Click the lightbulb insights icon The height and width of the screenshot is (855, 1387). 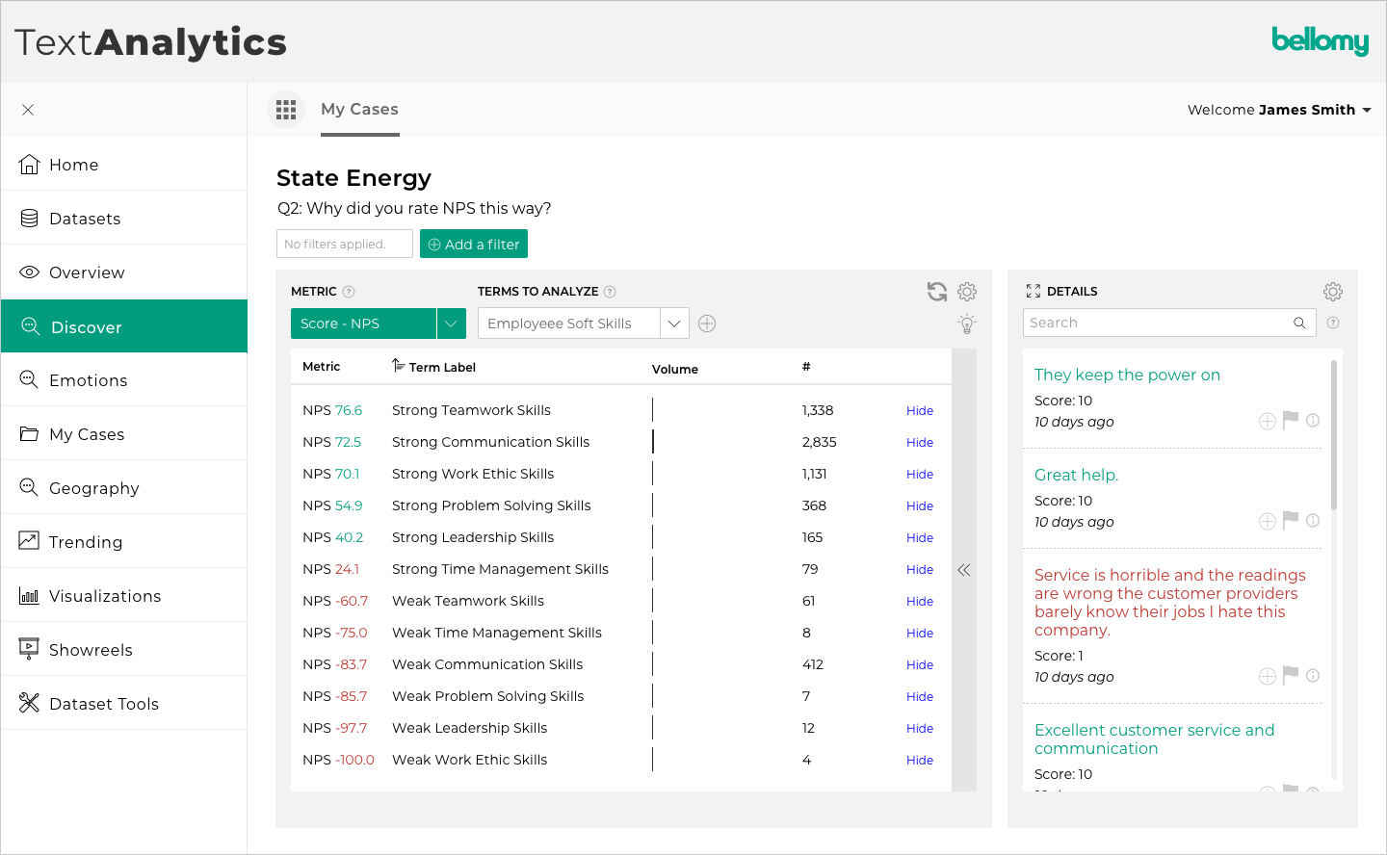tap(967, 324)
